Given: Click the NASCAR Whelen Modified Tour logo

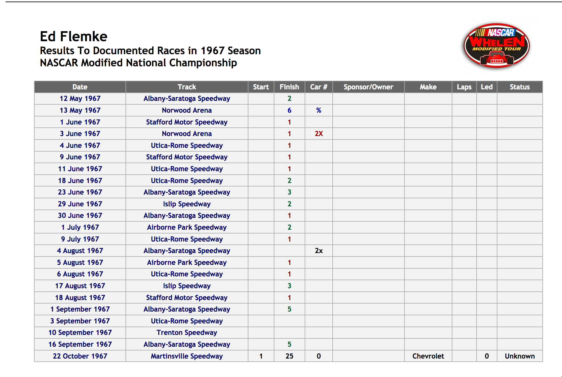Looking at the screenshot, I should pyautogui.click(x=497, y=46).
